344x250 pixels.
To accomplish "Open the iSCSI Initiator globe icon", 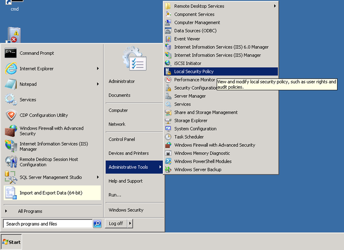I will pyautogui.click(x=168, y=63).
